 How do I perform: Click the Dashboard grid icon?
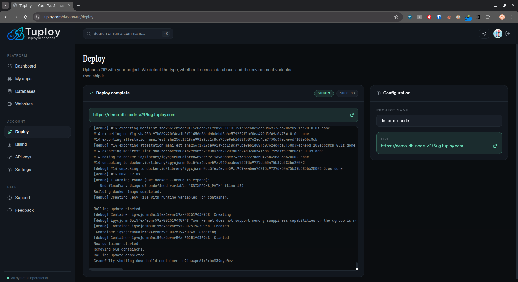(x=9, y=66)
